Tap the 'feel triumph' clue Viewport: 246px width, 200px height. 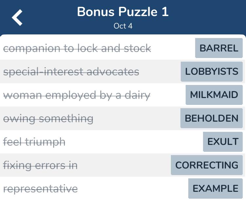(x=34, y=142)
